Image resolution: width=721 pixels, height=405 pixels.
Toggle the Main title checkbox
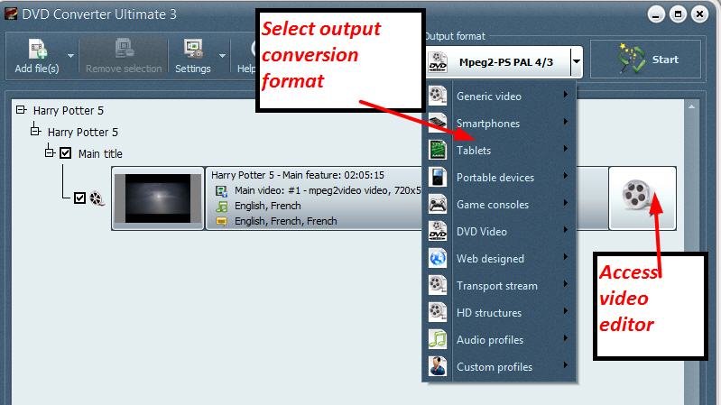[66, 153]
